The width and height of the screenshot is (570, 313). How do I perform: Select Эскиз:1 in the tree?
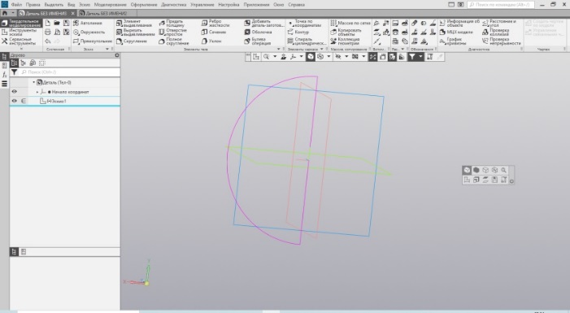click(57, 101)
